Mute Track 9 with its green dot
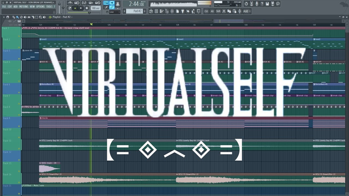 [x=19, y=126]
